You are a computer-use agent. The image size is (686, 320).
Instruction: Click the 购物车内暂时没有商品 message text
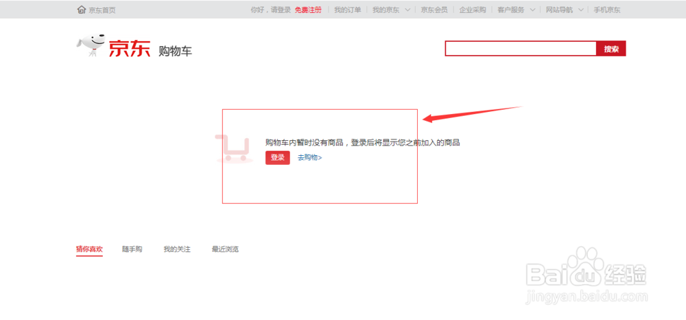(363, 143)
